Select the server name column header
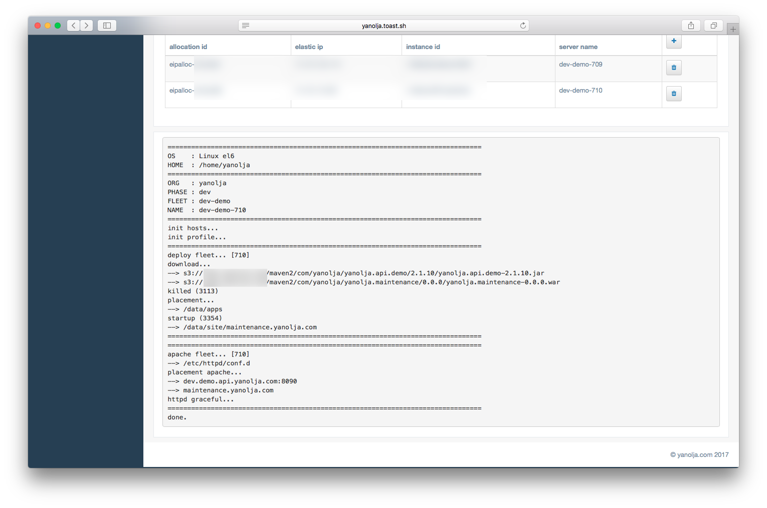 pos(578,47)
